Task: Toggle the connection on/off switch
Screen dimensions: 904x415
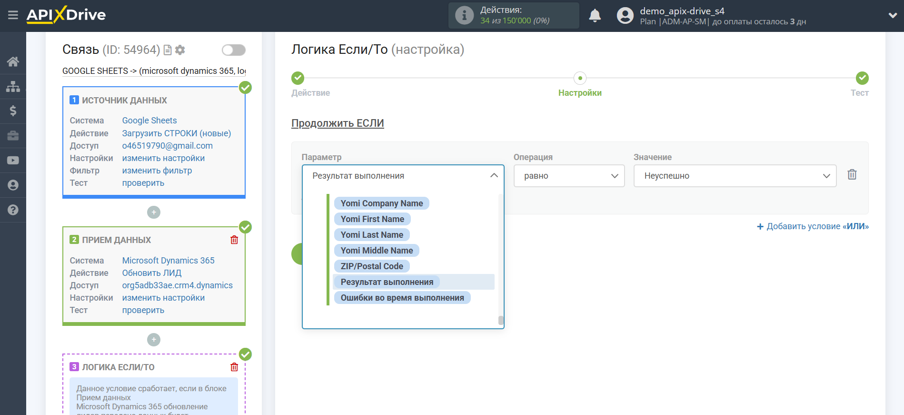Action: 234,50
